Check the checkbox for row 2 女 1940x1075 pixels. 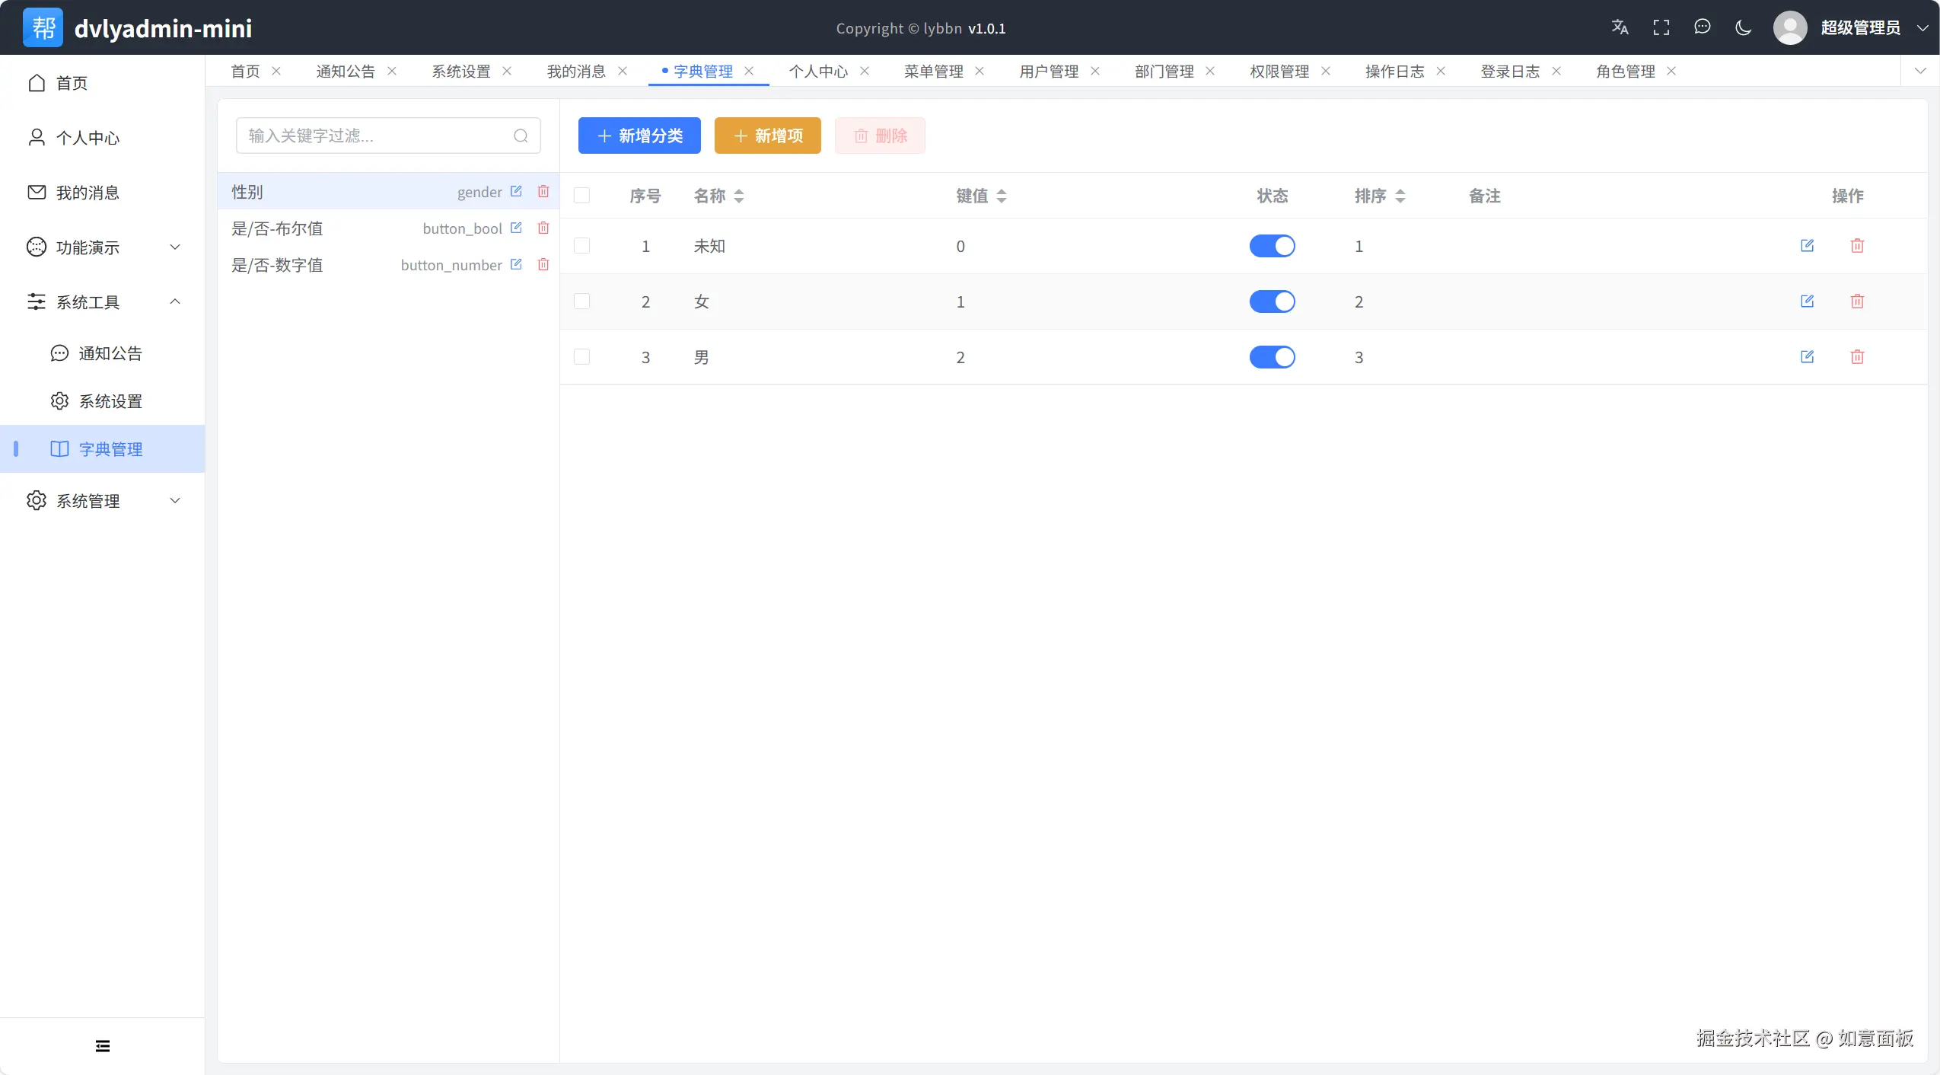(582, 301)
